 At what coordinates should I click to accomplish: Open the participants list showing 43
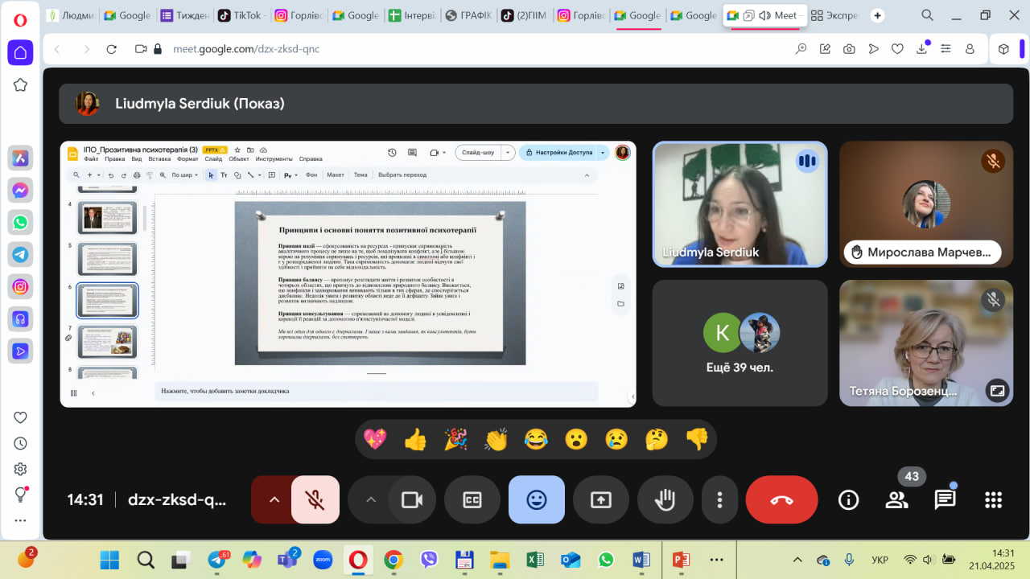point(896,500)
